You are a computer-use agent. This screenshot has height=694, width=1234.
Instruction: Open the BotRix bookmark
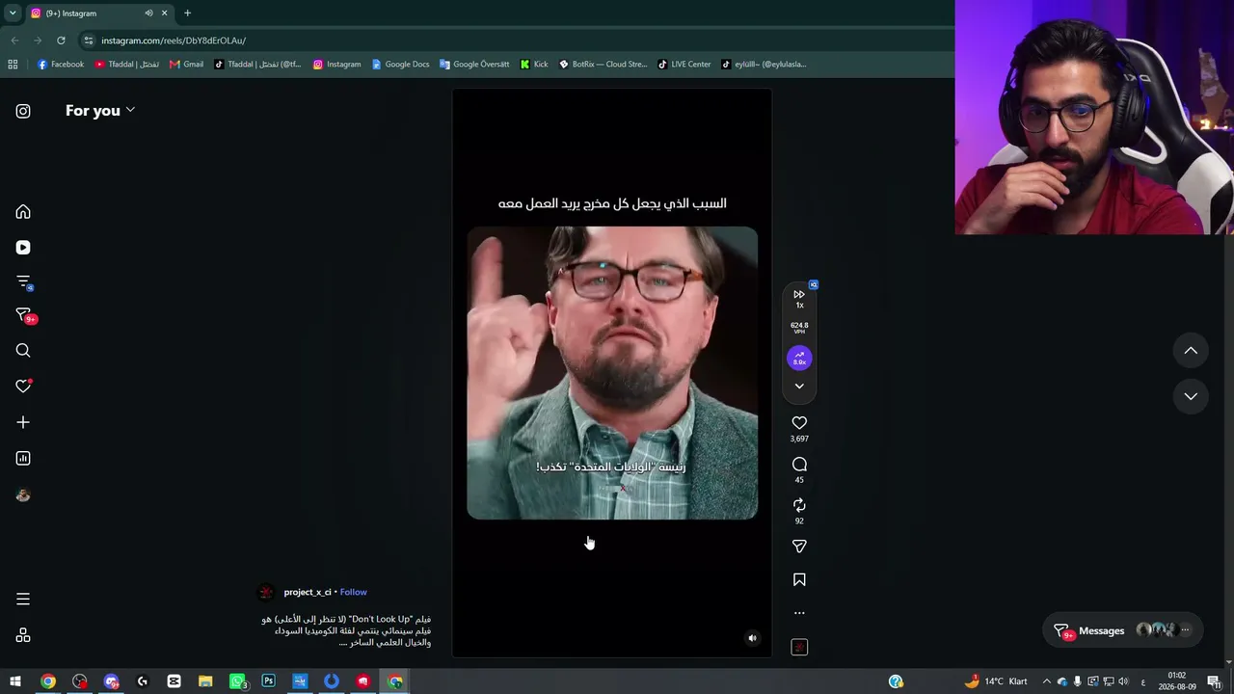click(x=604, y=65)
